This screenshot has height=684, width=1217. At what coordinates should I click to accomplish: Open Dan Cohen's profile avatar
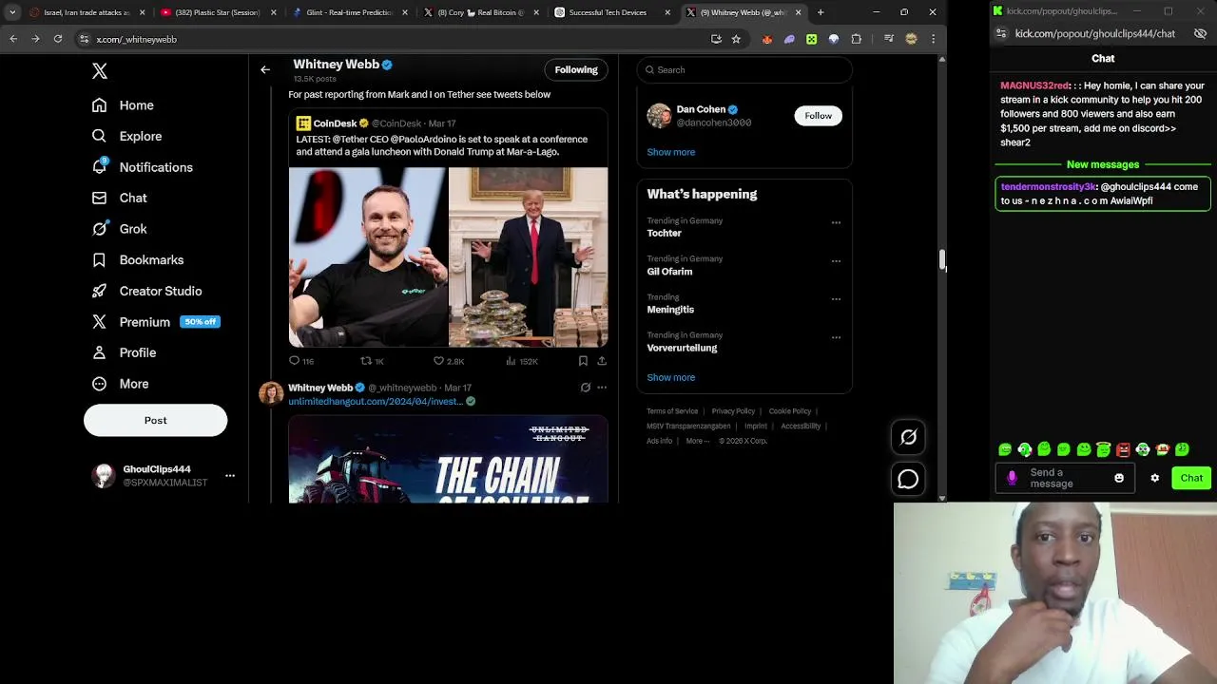pyautogui.click(x=659, y=116)
